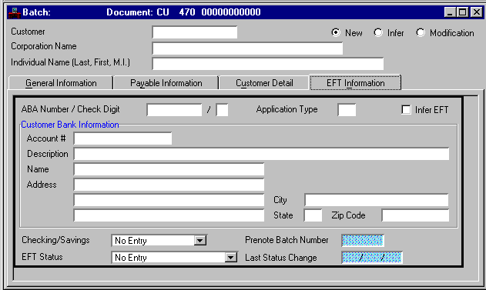Click the EFT Status label
This screenshot has width=486, height=290.
click(x=42, y=257)
